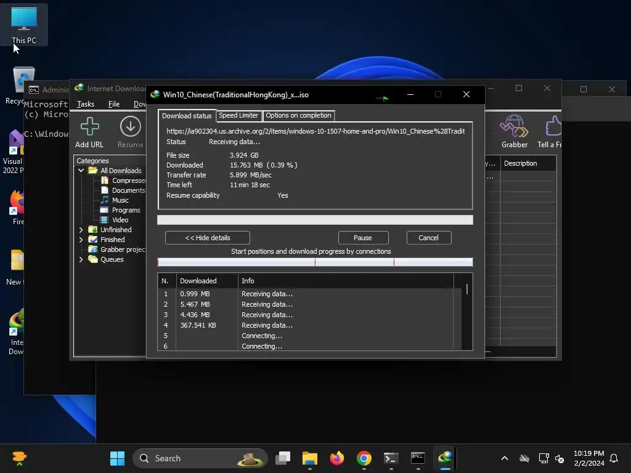Viewport: 631px width, 473px height.
Task: Expand the Unfinished category
Action: tap(81, 230)
